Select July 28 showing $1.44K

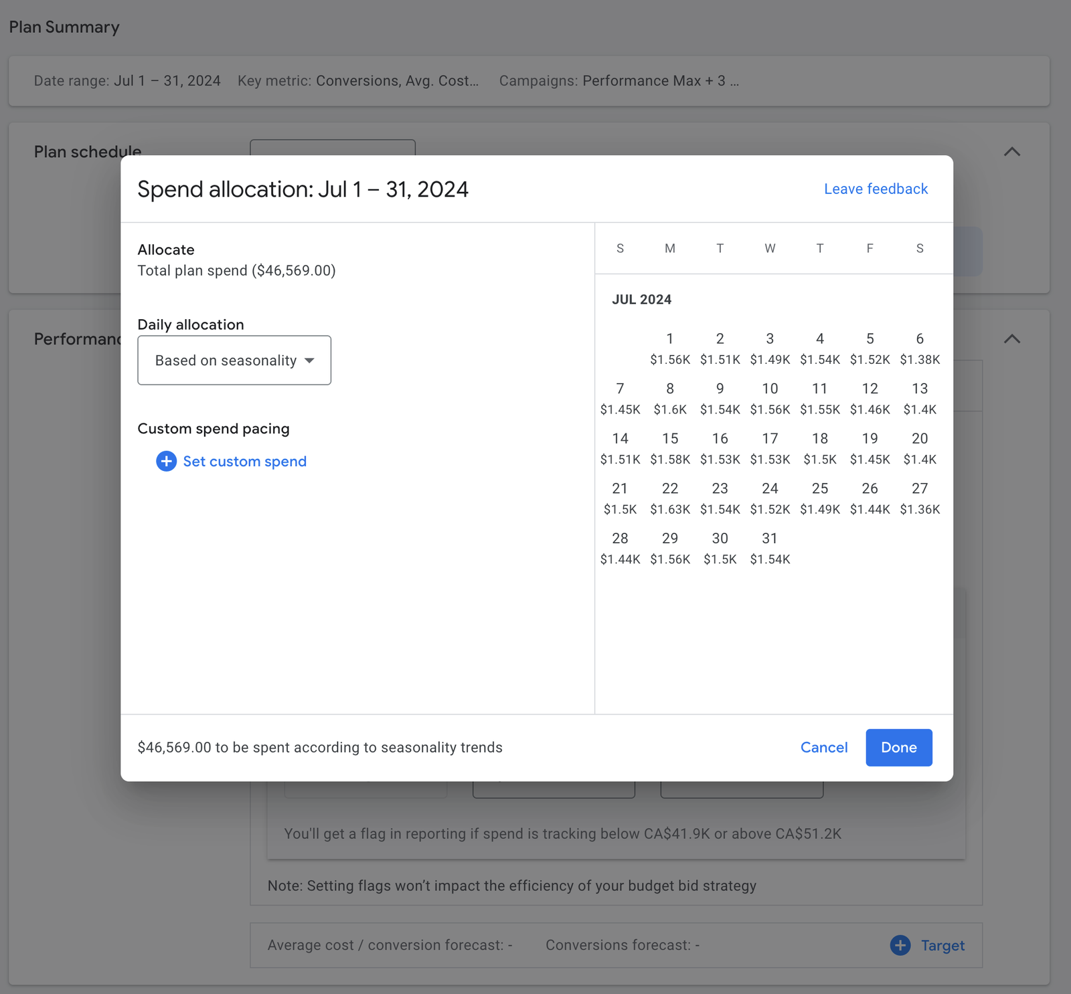click(x=620, y=548)
